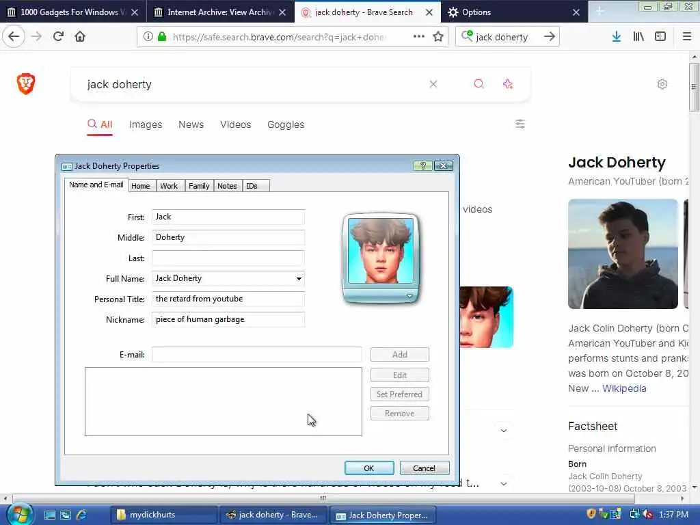Open the browser home page icon

tap(80, 37)
